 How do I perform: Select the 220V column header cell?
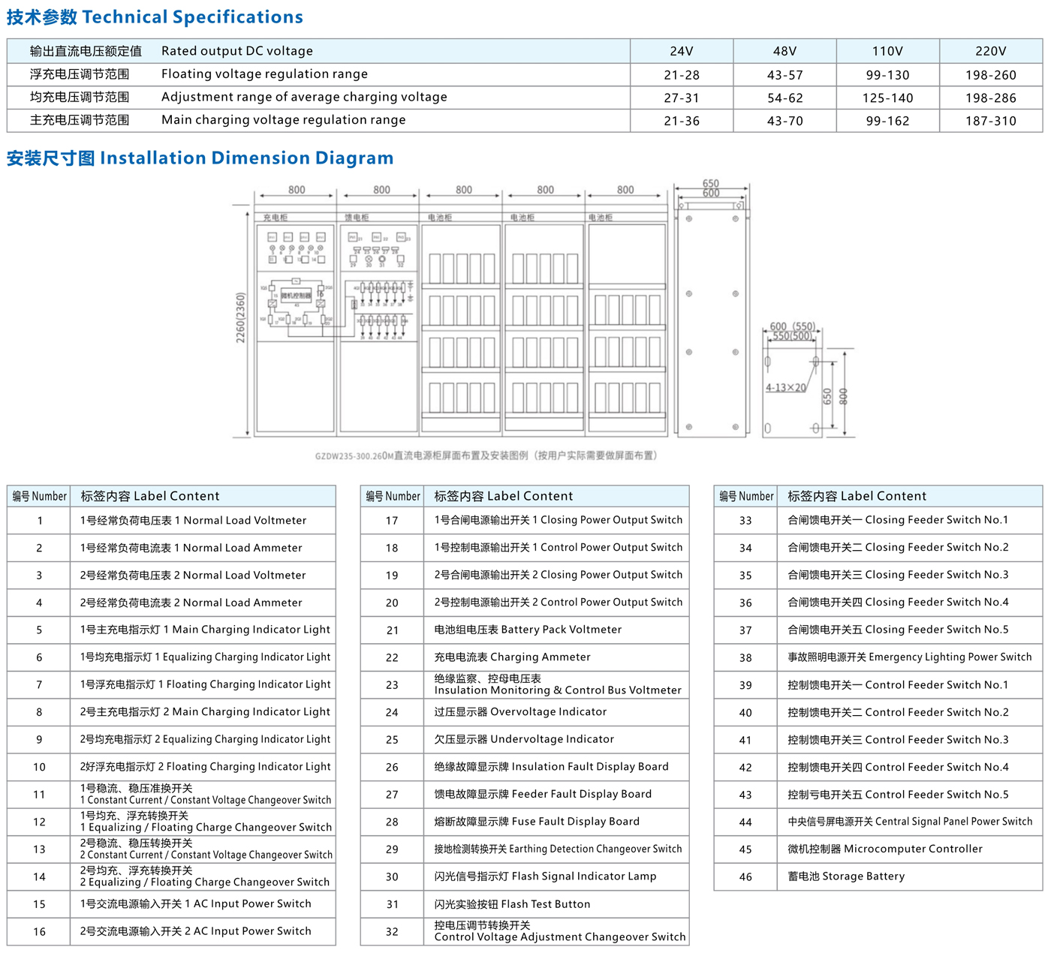pos(991,51)
